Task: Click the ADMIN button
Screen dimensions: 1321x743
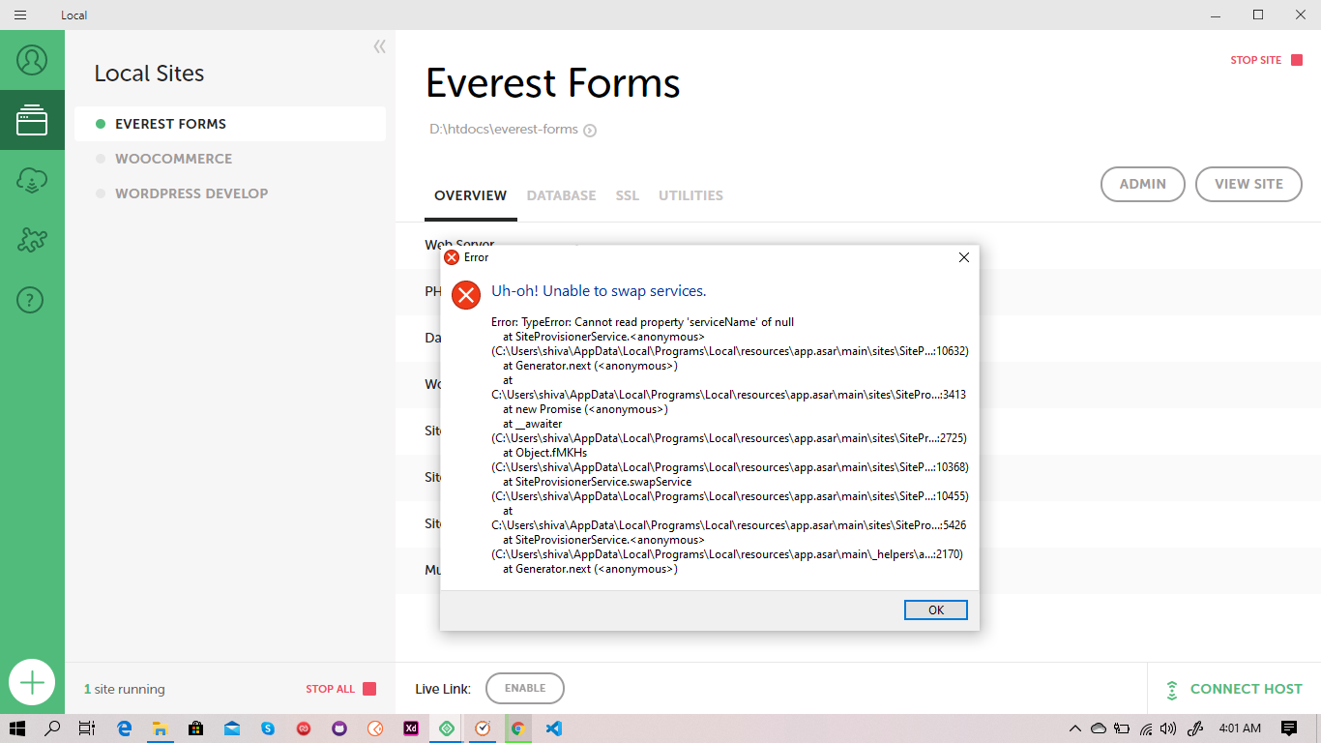Action: 1143,184
